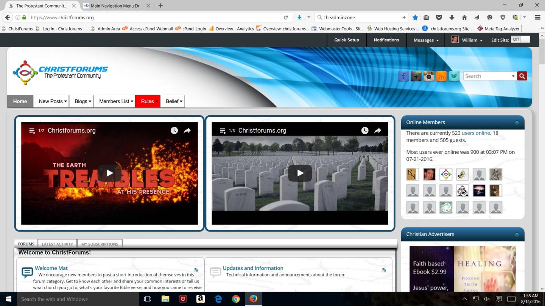The width and height of the screenshot is (545, 306).
Task: Open the Updates and Information forum link
Action: click(253, 268)
